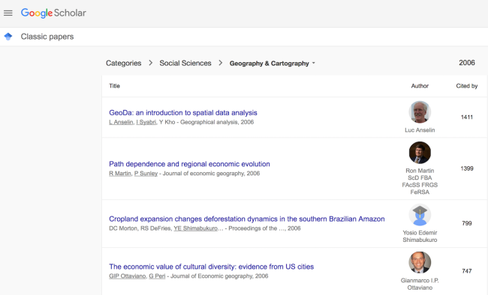
Task: Open Luc Anselin's profile photo
Action: pos(420,112)
